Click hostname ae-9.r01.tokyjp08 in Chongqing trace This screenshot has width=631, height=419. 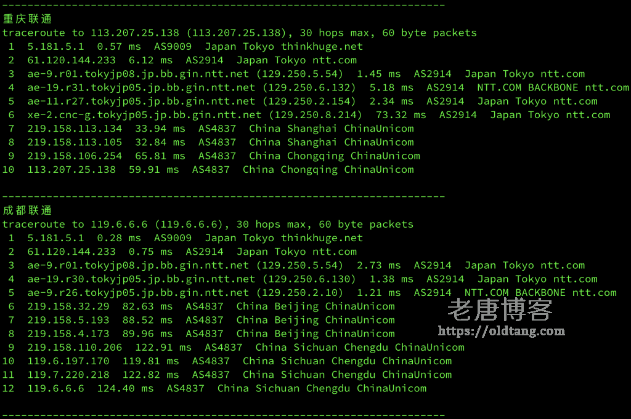(x=138, y=74)
